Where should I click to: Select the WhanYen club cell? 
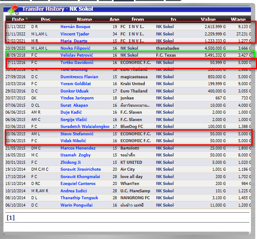pos(130,184)
